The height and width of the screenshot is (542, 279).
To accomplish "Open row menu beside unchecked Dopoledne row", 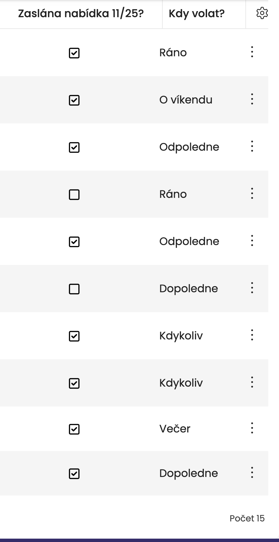I will tap(252, 288).
